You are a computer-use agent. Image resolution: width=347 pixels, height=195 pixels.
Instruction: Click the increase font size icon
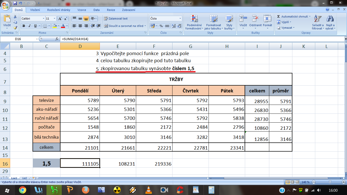60,19
